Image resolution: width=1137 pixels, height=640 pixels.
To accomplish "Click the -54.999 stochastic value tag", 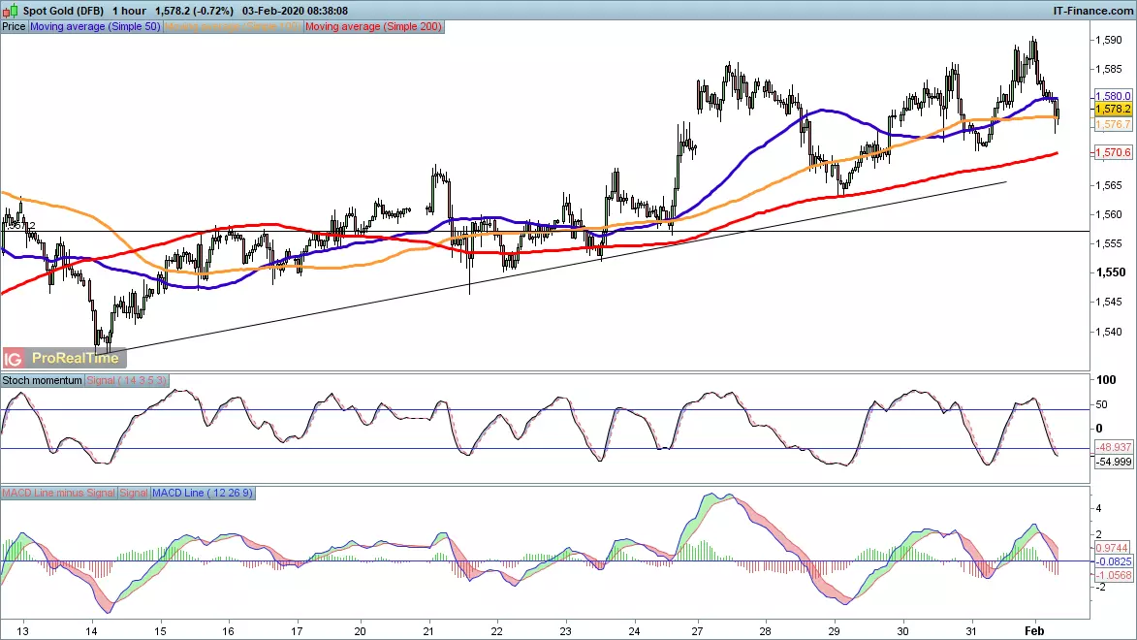I will [x=1113, y=462].
